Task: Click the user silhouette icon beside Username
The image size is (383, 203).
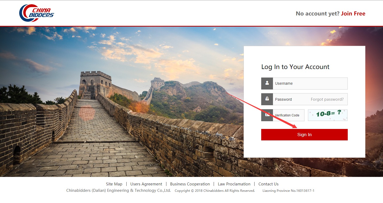Action: point(267,83)
